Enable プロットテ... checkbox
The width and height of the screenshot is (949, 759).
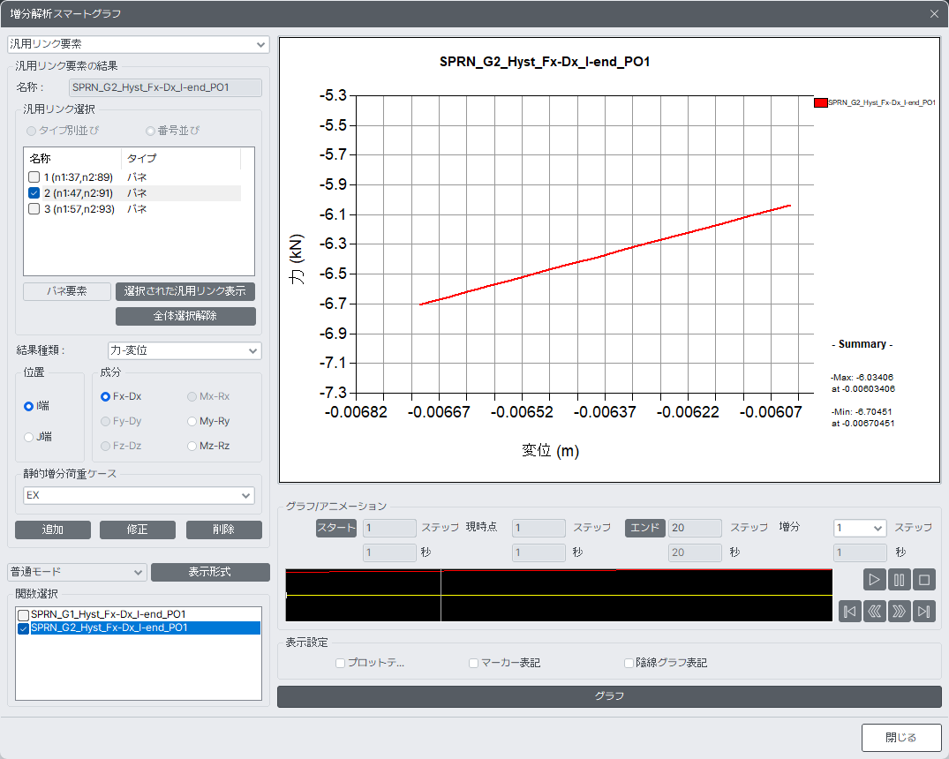(x=340, y=663)
